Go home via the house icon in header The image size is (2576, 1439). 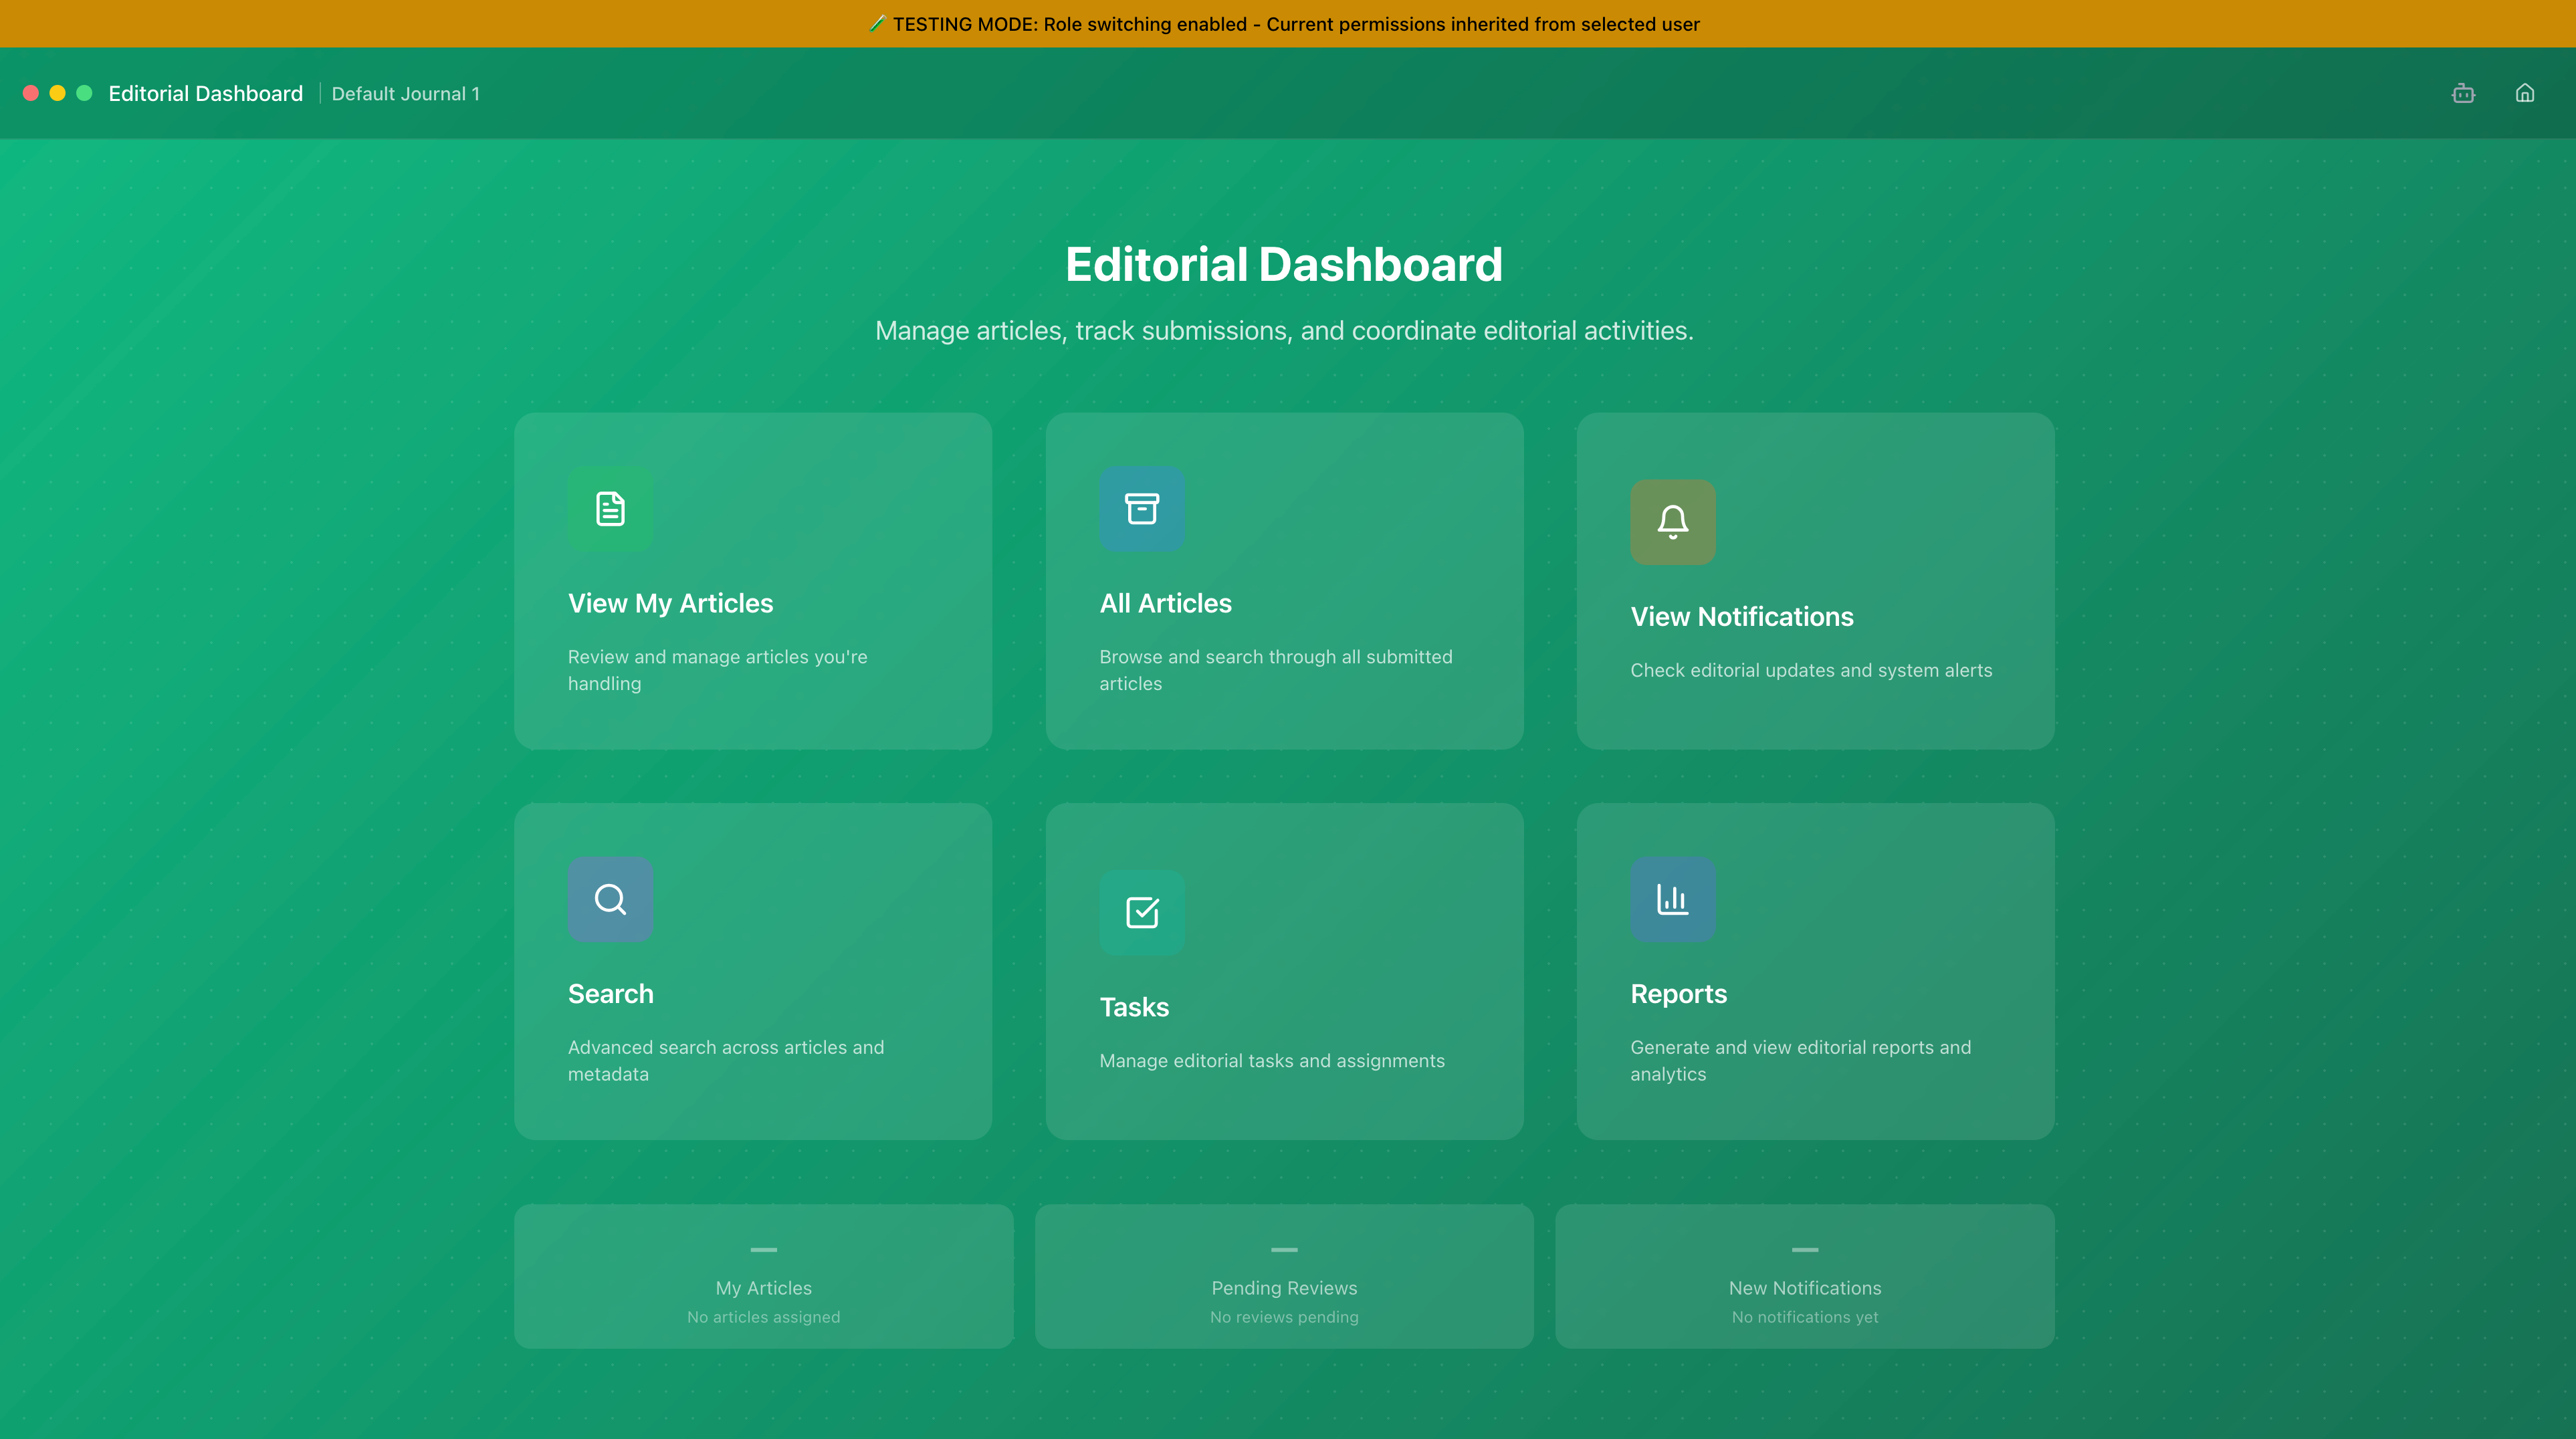click(x=2525, y=93)
